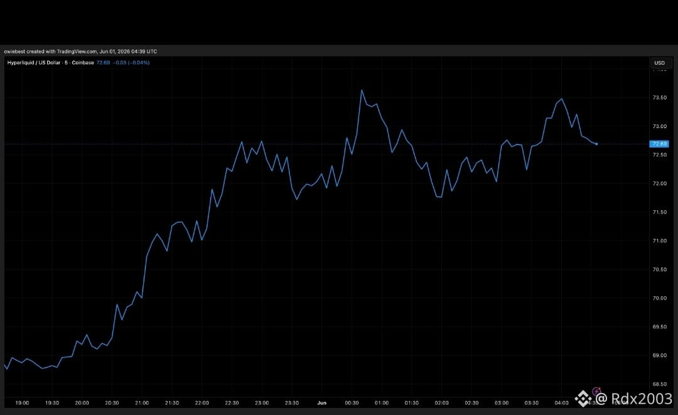
Task: Click the 23:30 time axis label
Action: pos(292,403)
